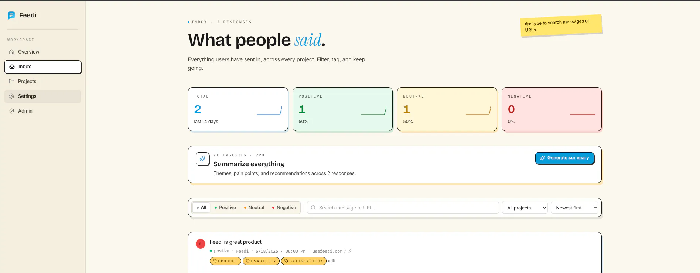700x273 pixels.
Task: Open Projects from the sidebar
Action: point(43,82)
